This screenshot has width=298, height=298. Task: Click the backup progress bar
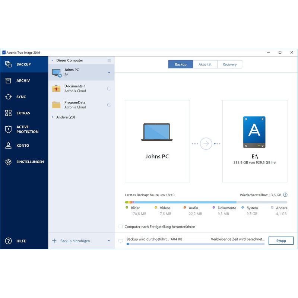tap(195, 244)
